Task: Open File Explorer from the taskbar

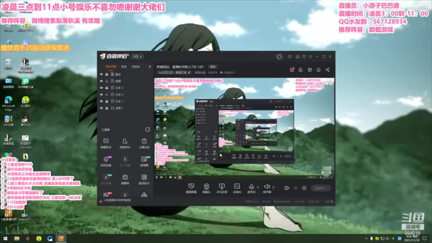Action: pyautogui.click(x=17, y=239)
